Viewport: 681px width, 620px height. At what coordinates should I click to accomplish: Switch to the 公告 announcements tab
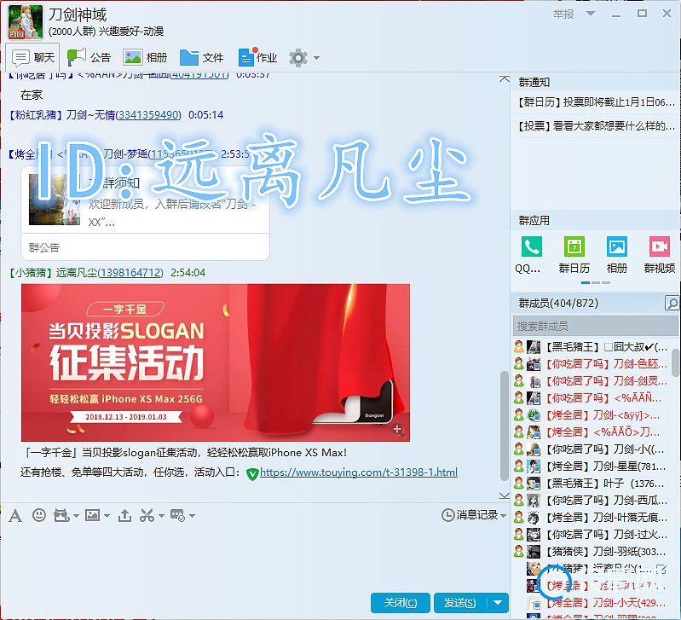point(89,57)
